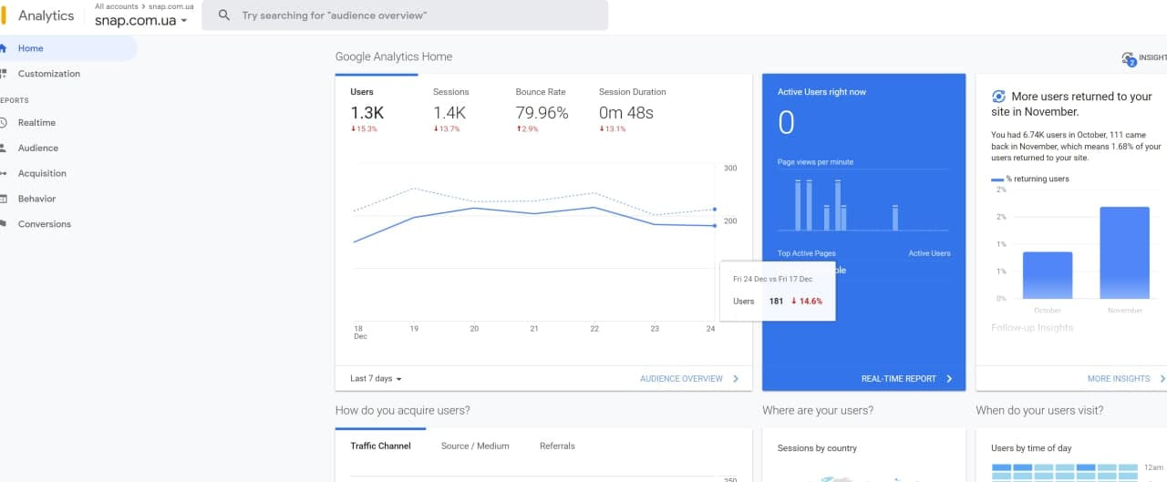This screenshot has height=482, width=1167.
Task: Click the Customization dashboard icon
Action: (4, 74)
